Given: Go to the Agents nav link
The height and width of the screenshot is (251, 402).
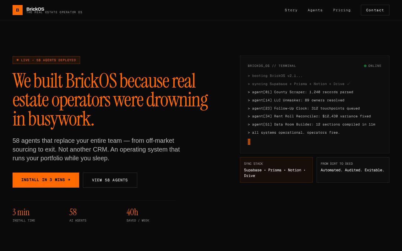Looking at the screenshot, I should point(315,10).
